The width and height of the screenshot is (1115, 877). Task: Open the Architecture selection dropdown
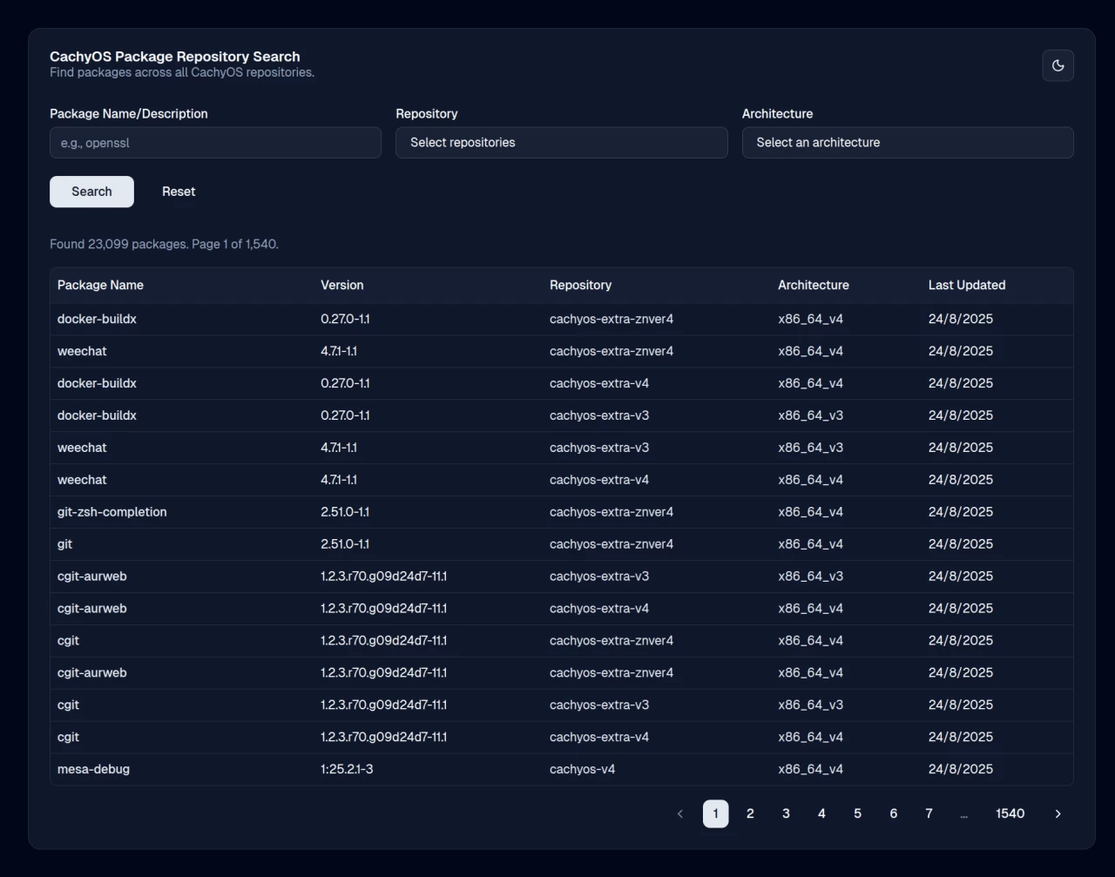tap(907, 142)
